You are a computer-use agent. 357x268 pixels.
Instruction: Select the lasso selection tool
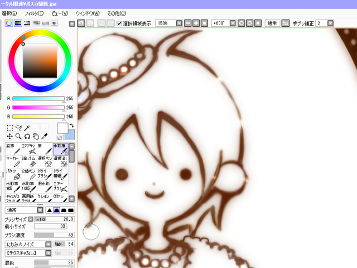(18, 128)
